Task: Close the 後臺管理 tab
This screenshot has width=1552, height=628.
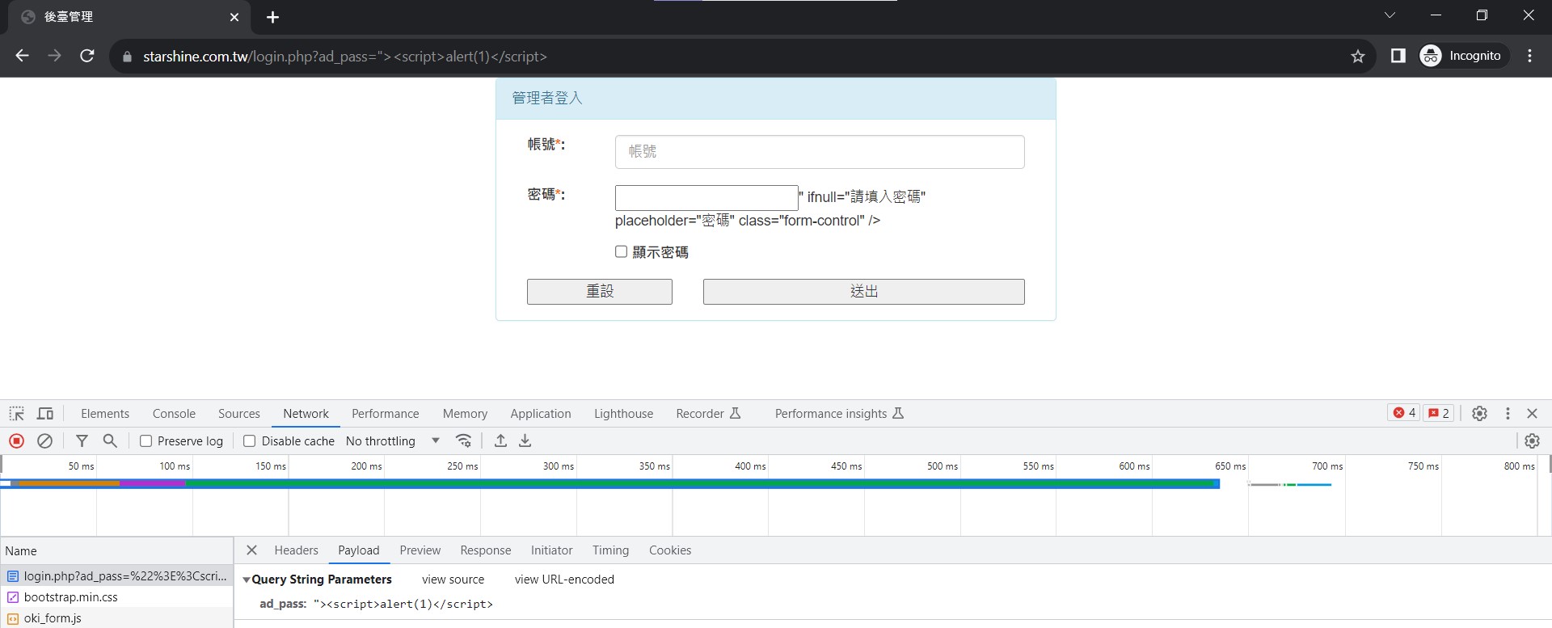Action: (x=234, y=17)
